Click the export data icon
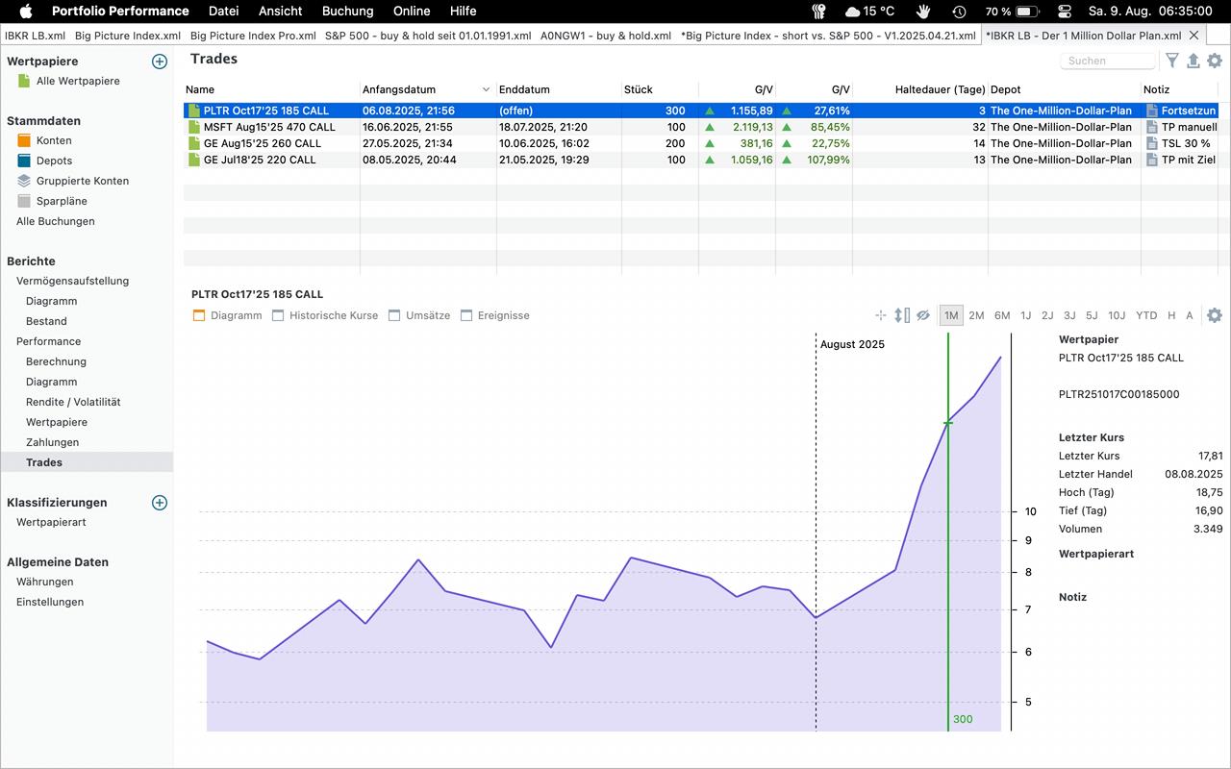This screenshot has width=1231, height=769. [x=1193, y=61]
